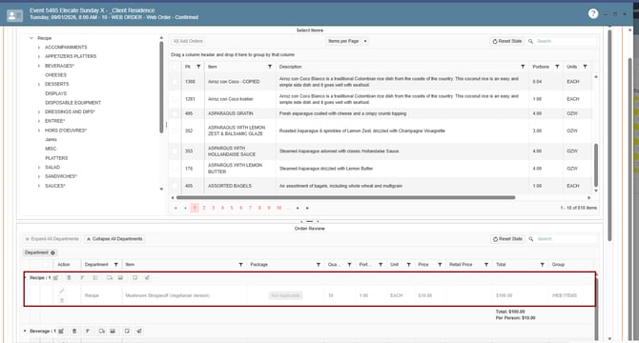Click the flag icon in the Beverage group row
The width and height of the screenshot is (639, 343).
(x=88, y=332)
